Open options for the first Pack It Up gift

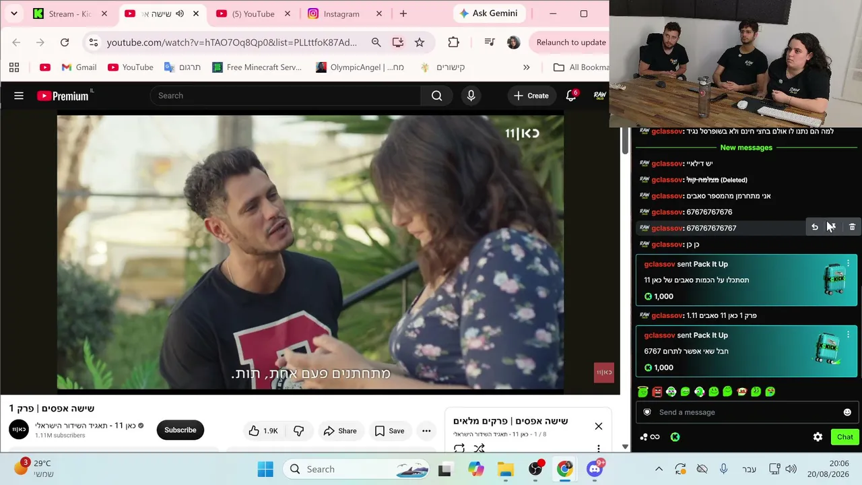click(848, 263)
